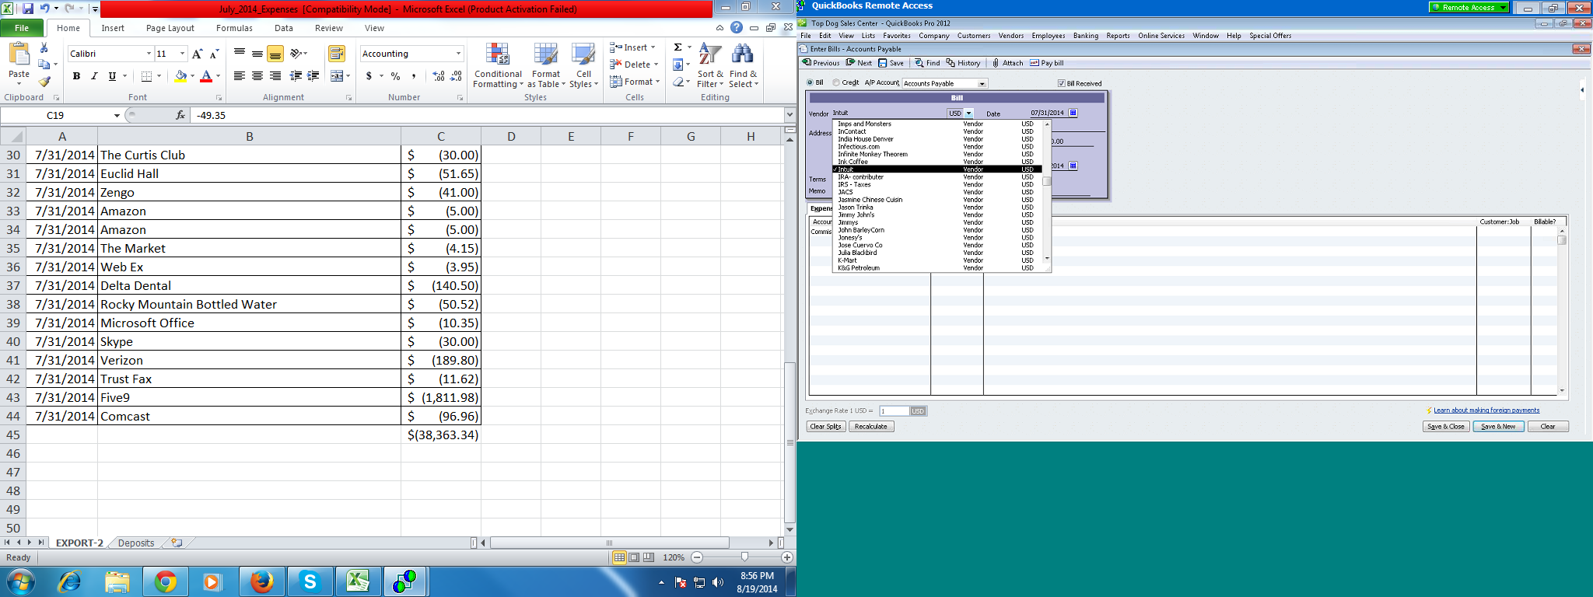1593x597 pixels.
Task: Open the A/P Account Accounts Payable dropdown
Action: pos(982,83)
